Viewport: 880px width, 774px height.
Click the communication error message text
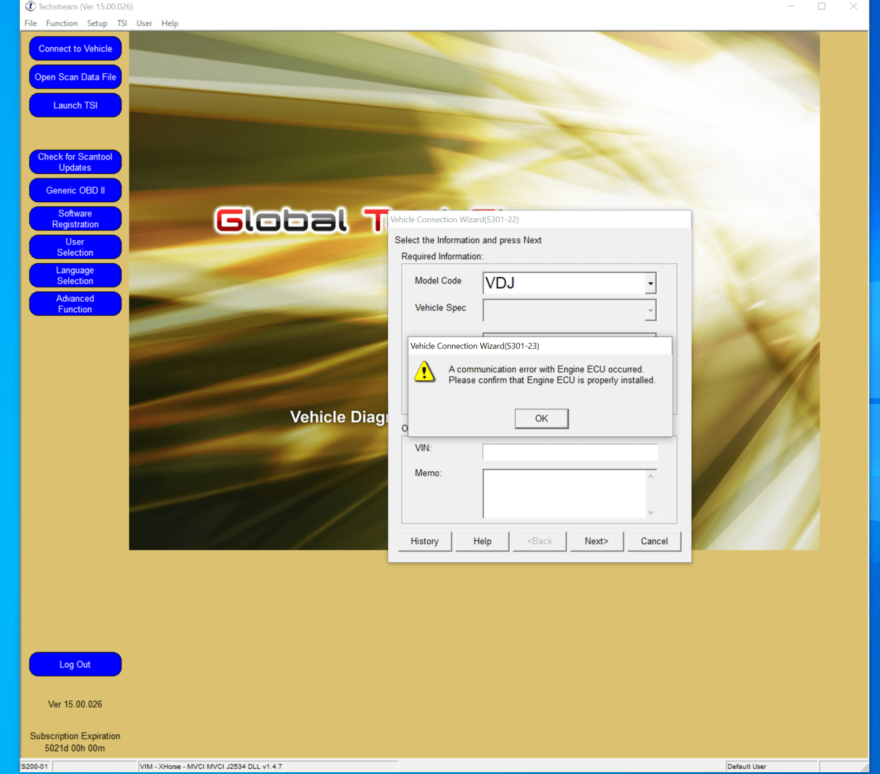(552, 375)
